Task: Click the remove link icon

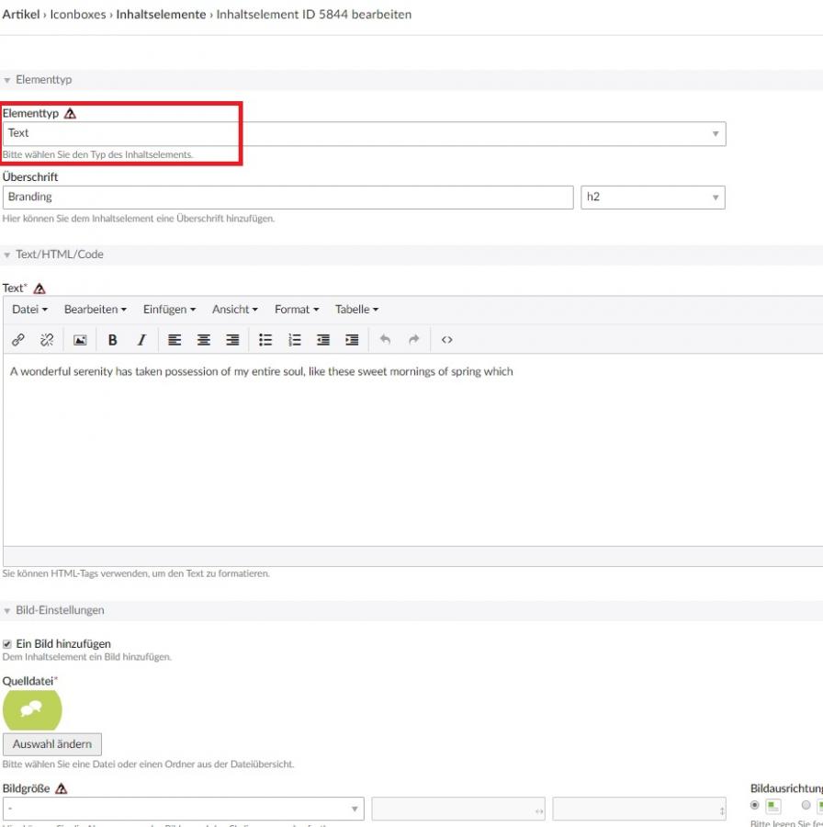Action: [47, 340]
